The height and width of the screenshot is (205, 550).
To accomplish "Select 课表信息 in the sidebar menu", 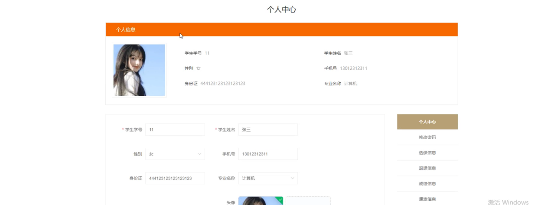I will [427, 199].
